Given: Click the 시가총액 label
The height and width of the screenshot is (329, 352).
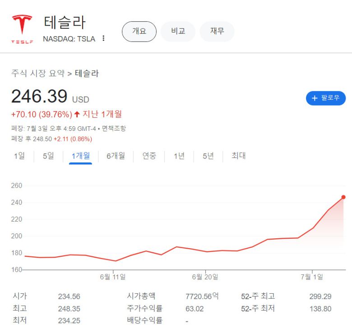Looking at the screenshot, I should point(141,296).
